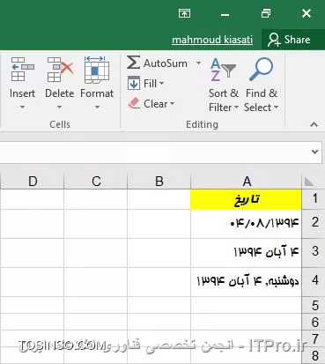
Task: Click the Select All triangle corner
Action: [308, 182]
